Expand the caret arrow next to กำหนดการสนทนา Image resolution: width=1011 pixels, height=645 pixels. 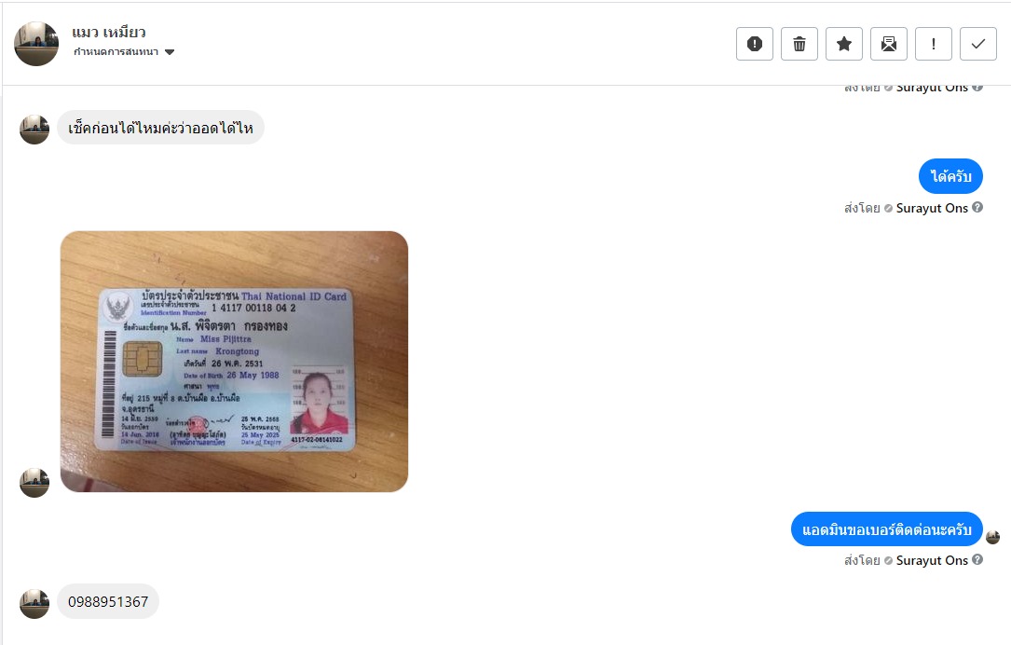(x=170, y=52)
